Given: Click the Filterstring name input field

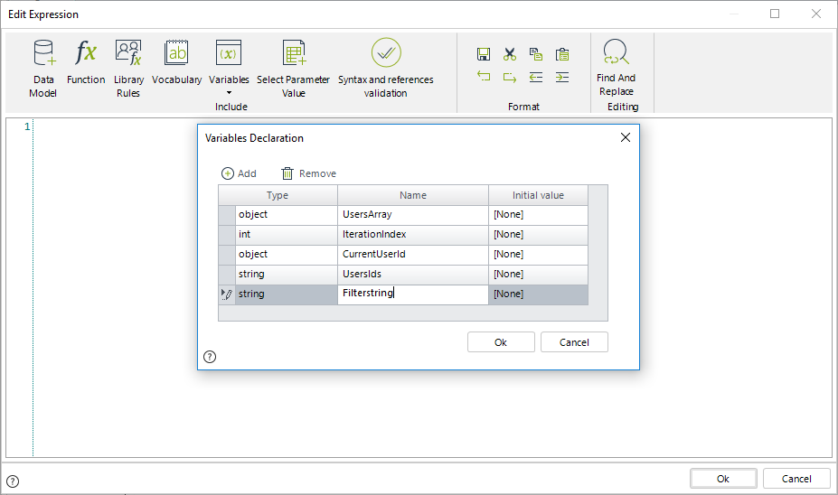Looking at the screenshot, I should click(413, 294).
